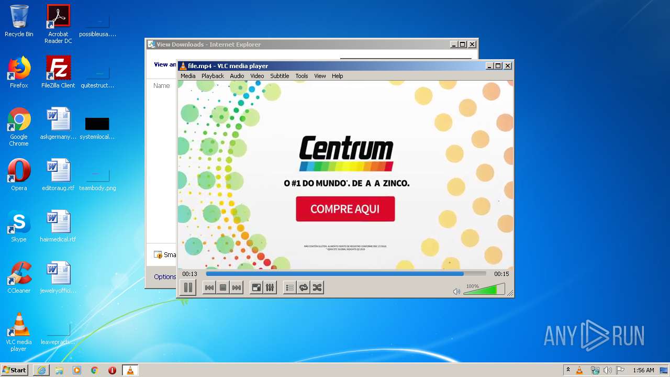
Task: Skip to next media in VLC
Action: pyautogui.click(x=237, y=287)
